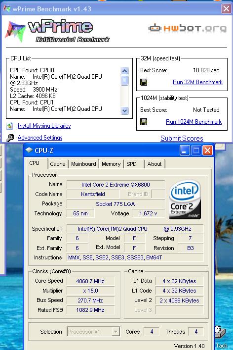Open Install Missing Libraries link

[x=44, y=126]
